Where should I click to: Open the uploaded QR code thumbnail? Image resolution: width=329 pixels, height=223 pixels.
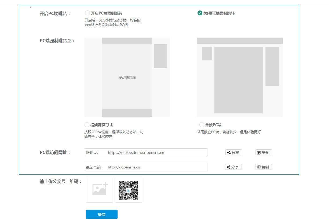(x=128, y=190)
